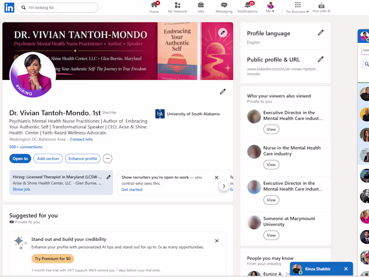View first Executive Director in Mental Health
This screenshot has width=369, height=277.
(271, 129)
